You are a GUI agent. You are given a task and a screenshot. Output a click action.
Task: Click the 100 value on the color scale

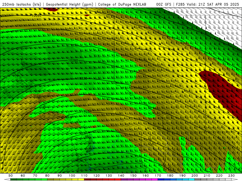pyautogui.click(x=72, y=176)
